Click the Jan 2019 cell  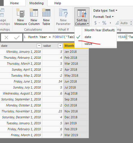pyautogui.click(x=76, y=123)
